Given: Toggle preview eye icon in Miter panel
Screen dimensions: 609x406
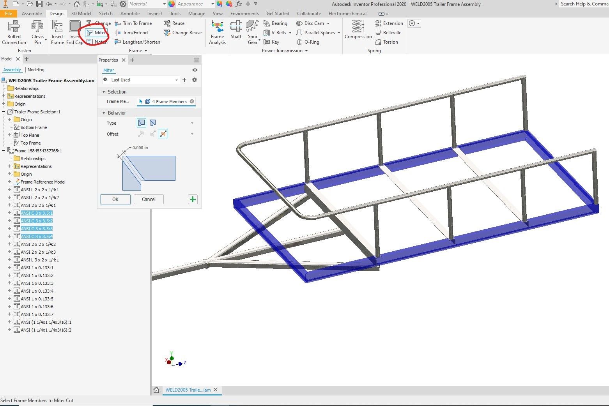Looking at the screenshot, I should click(195, 70).
